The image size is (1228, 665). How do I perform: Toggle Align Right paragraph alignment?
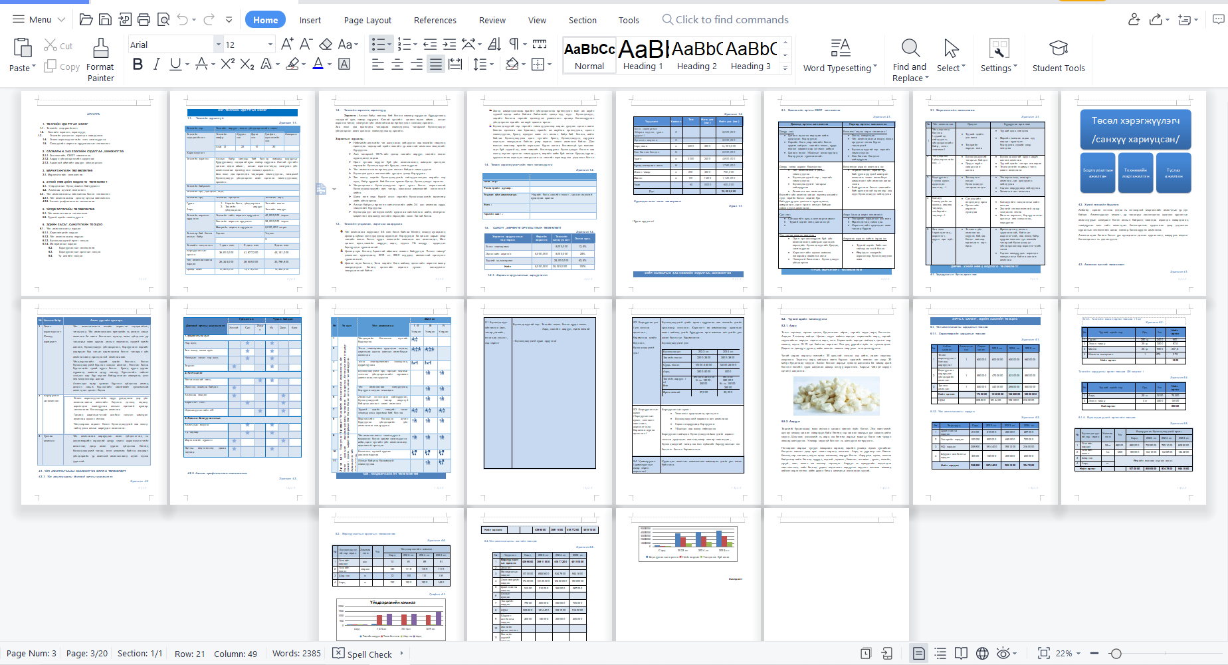click(x=416, y=64)
